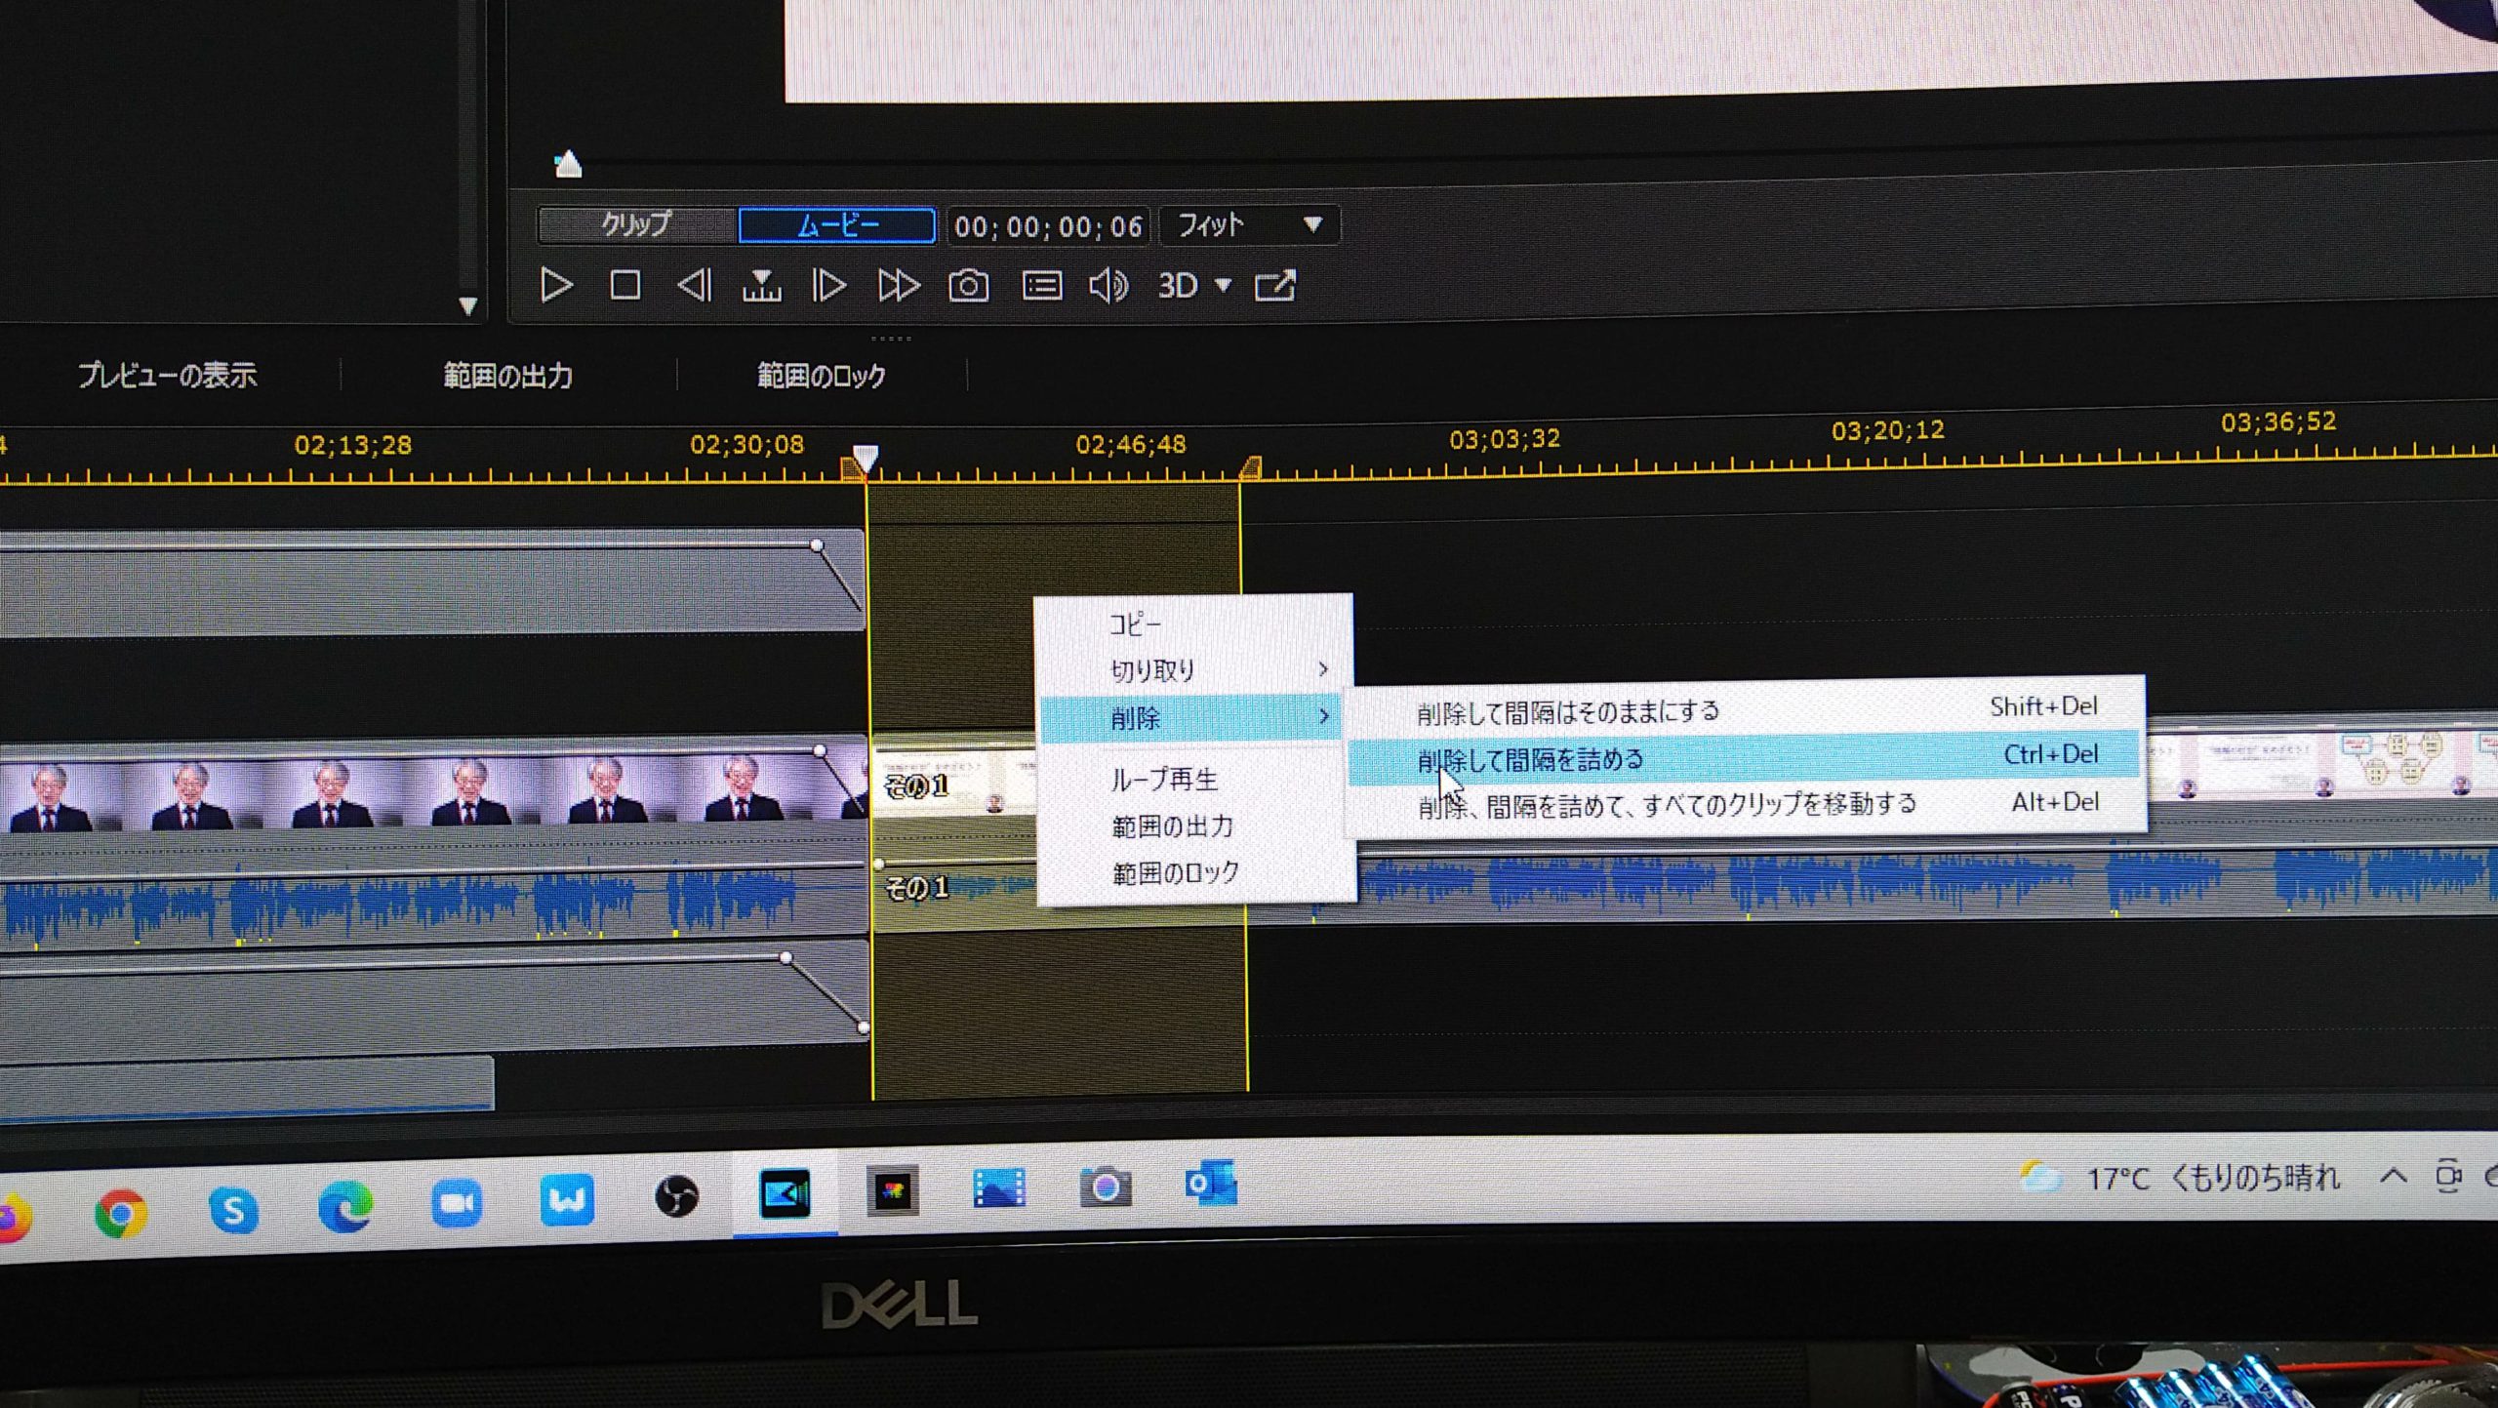Screen dimensions: 2498x1408
Task: Click 範囲の出力 toolbar button
Action: point(508,376)
